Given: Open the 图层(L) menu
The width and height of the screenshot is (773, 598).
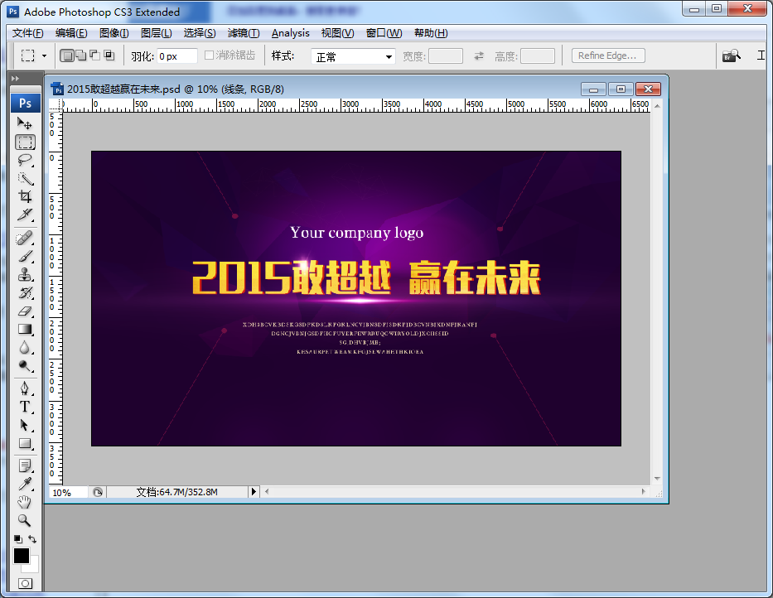Looking at the screenshot, I should [x=157, y=33].
